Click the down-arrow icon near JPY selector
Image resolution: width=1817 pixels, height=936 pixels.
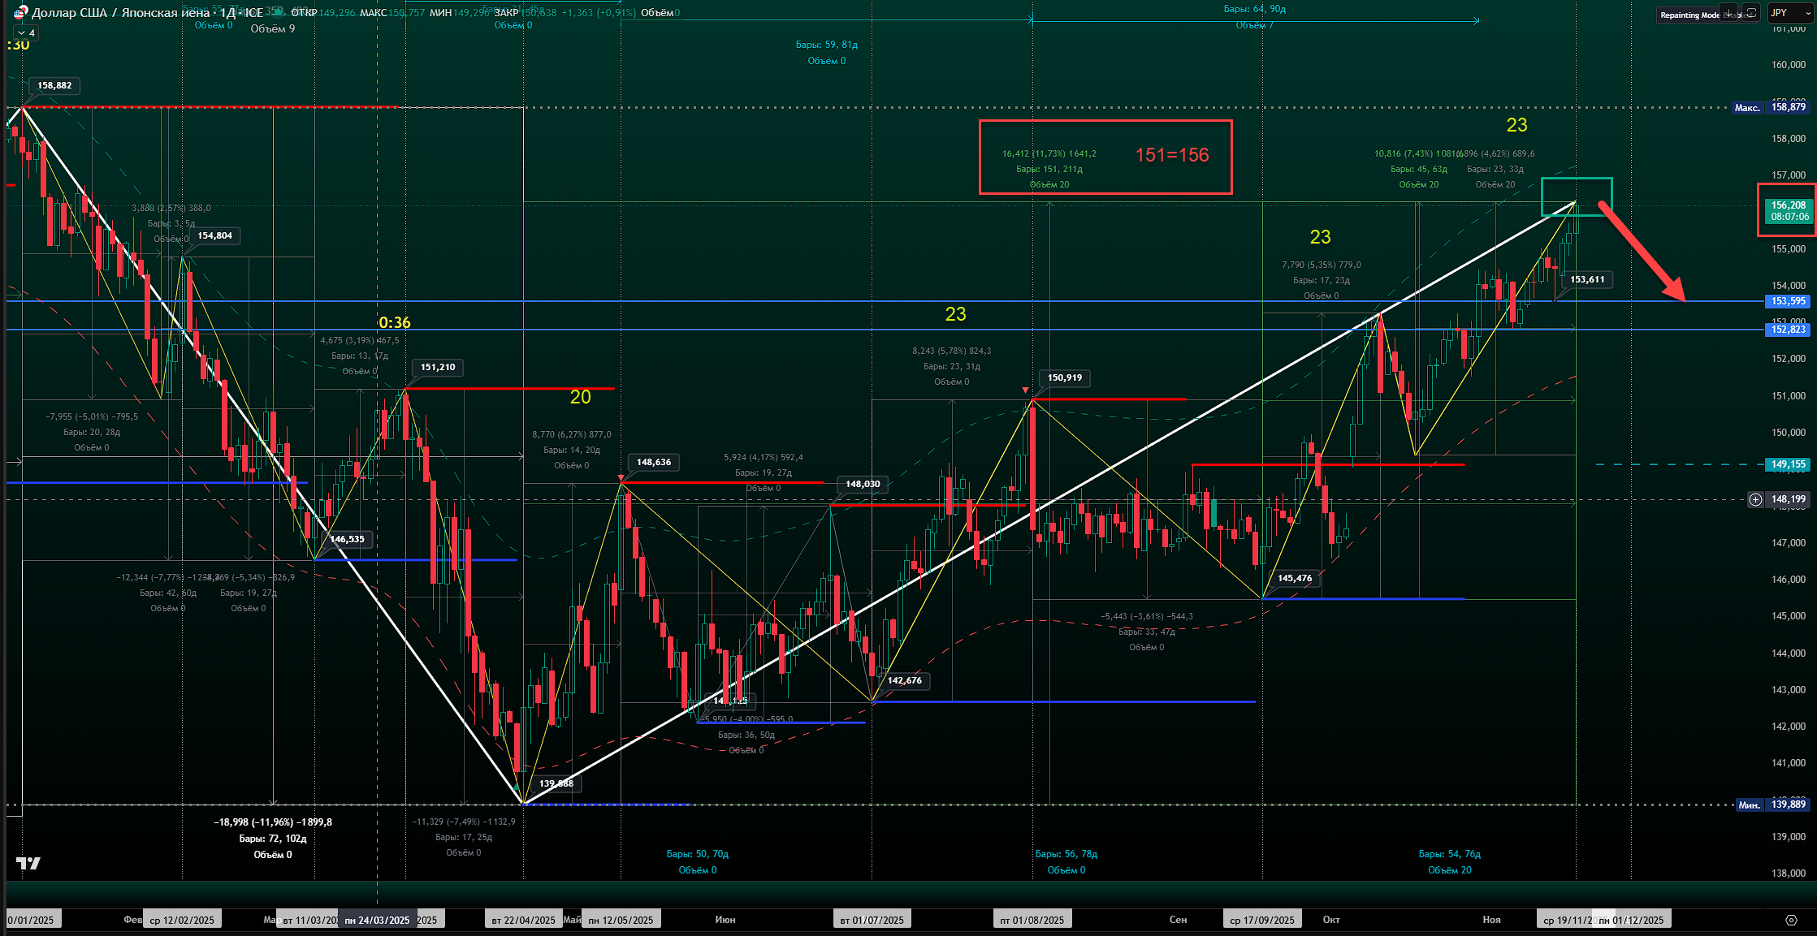pos(1728,13)
